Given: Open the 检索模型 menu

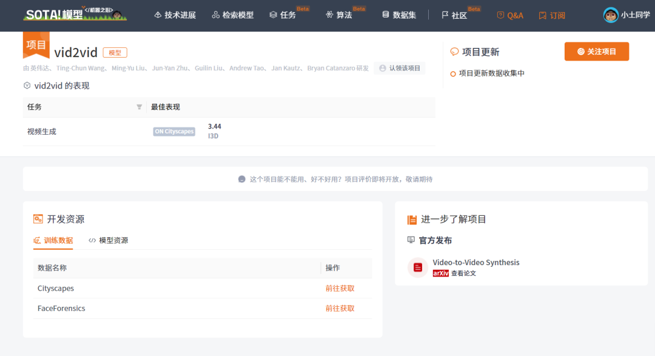Looking at the screenshot, I should [233, 15].
